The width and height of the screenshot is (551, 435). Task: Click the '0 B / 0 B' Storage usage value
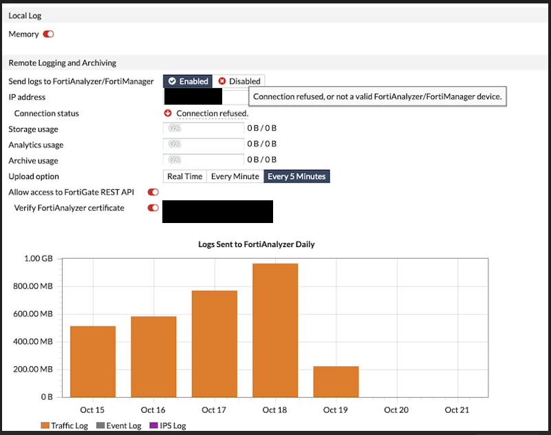coord(262,128)
